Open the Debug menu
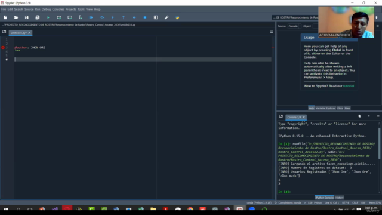The height and width of the screenshot is (215, 382). [46, 10]
